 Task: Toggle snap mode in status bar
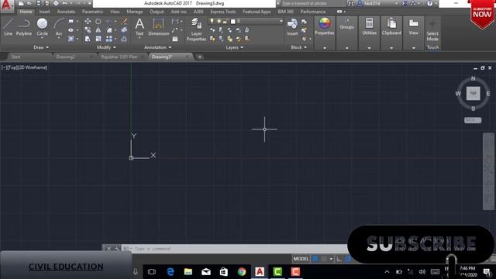[324, 259]
